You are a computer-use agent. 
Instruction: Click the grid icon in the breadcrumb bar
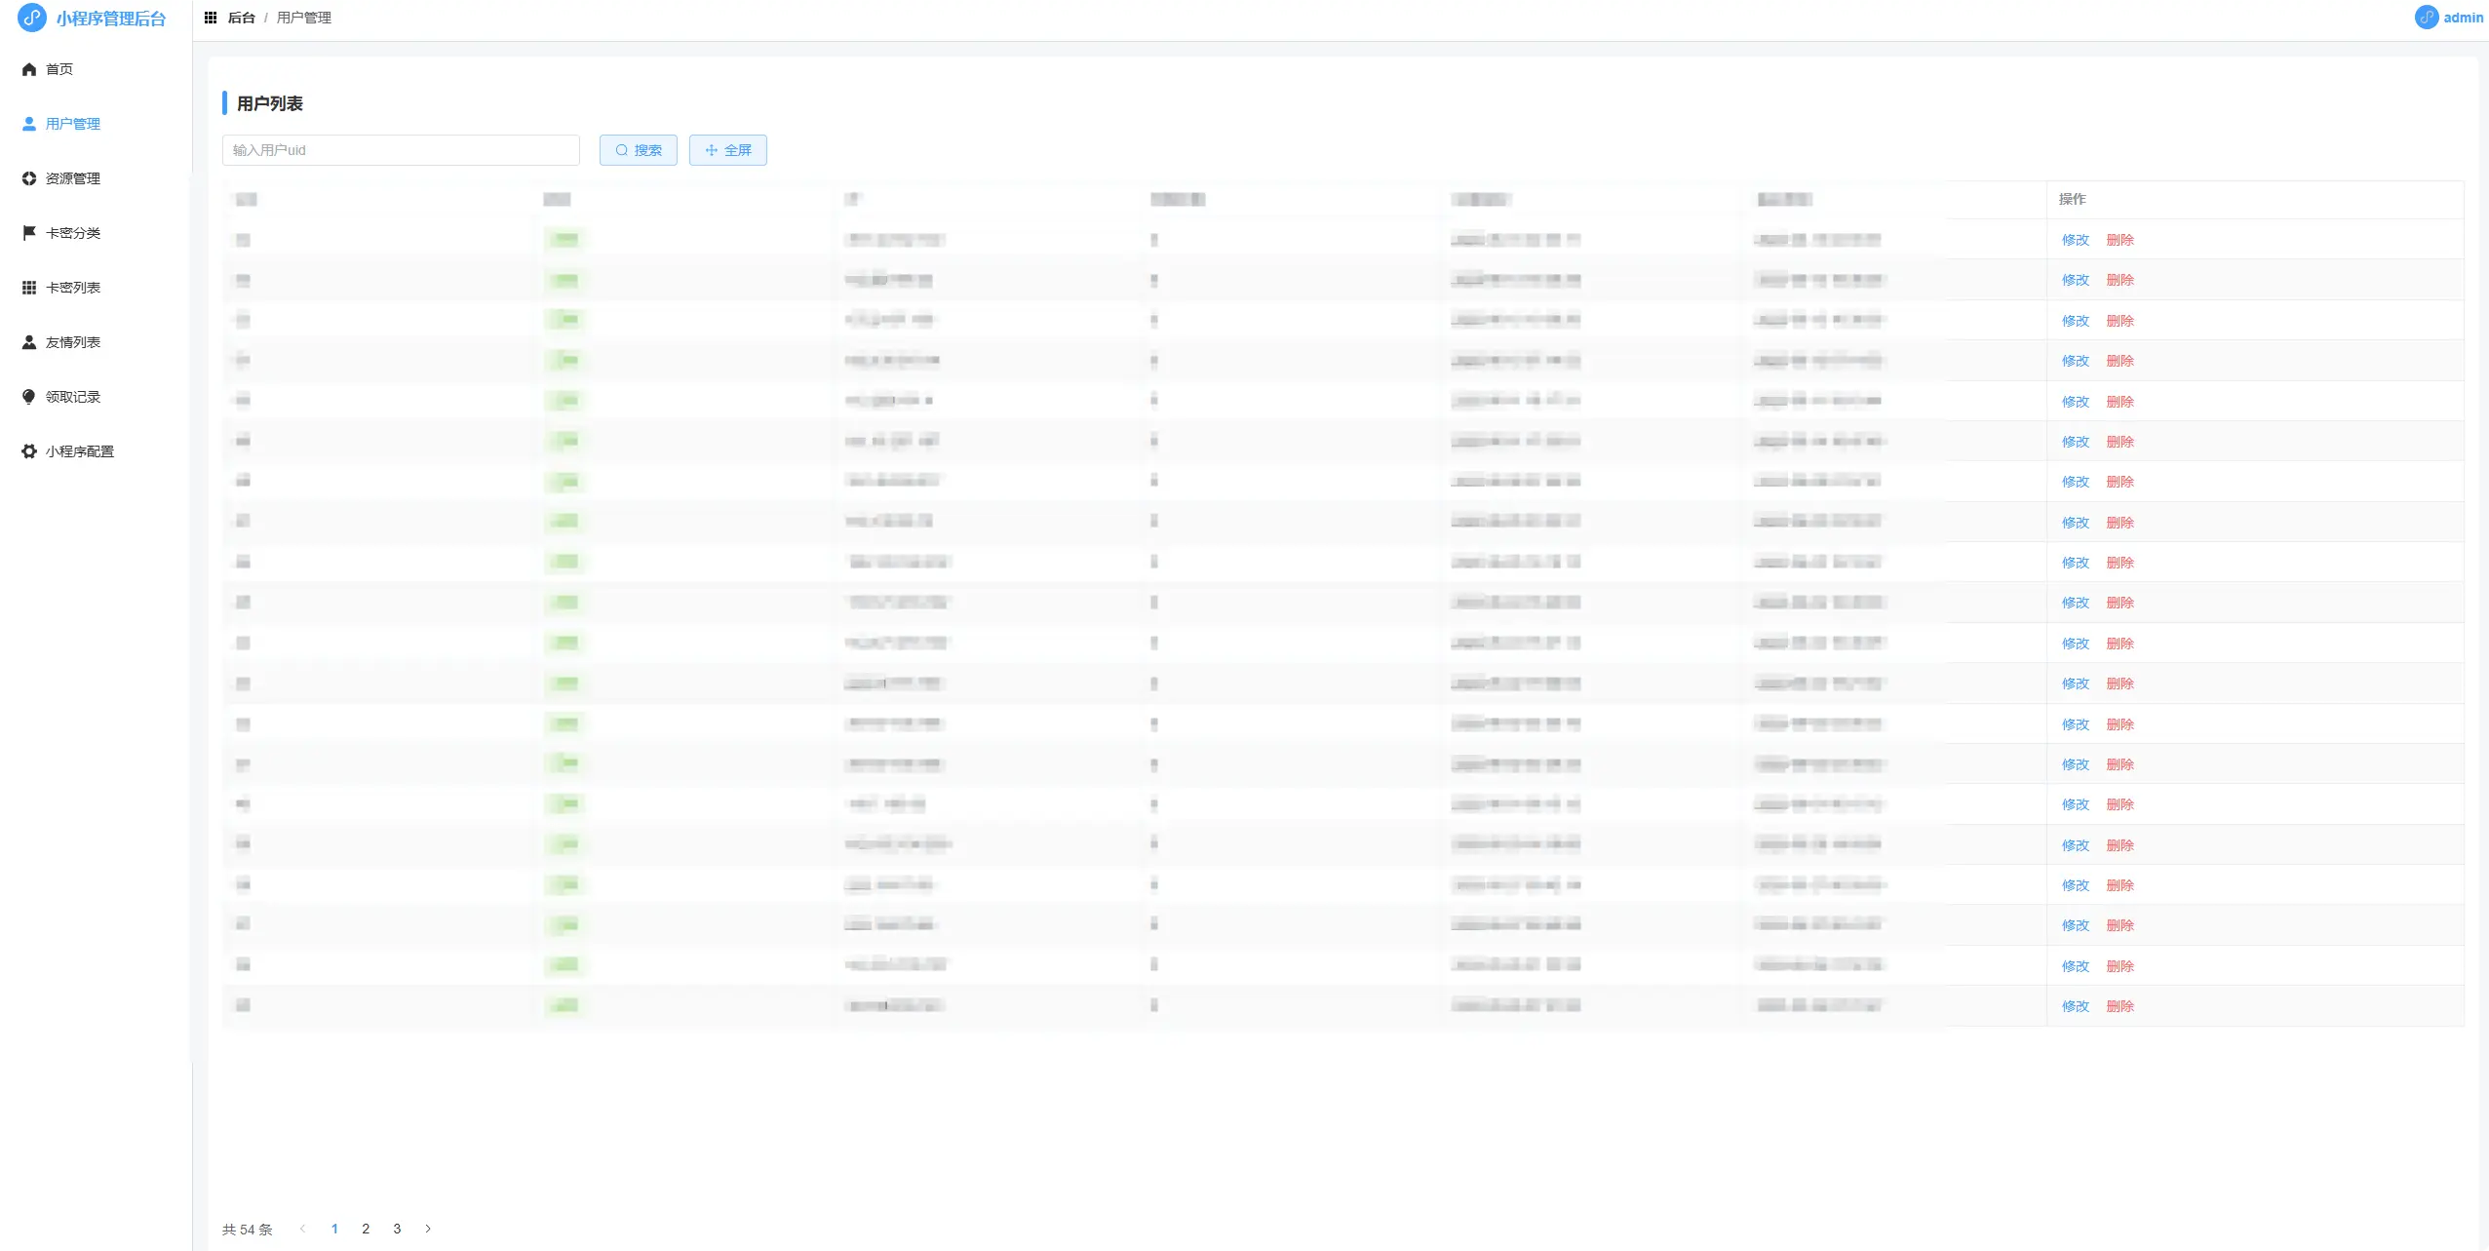tap(211, 18)
